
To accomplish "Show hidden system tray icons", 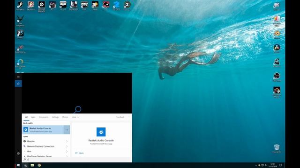I will pyautogui.click(x=256, y=165).
